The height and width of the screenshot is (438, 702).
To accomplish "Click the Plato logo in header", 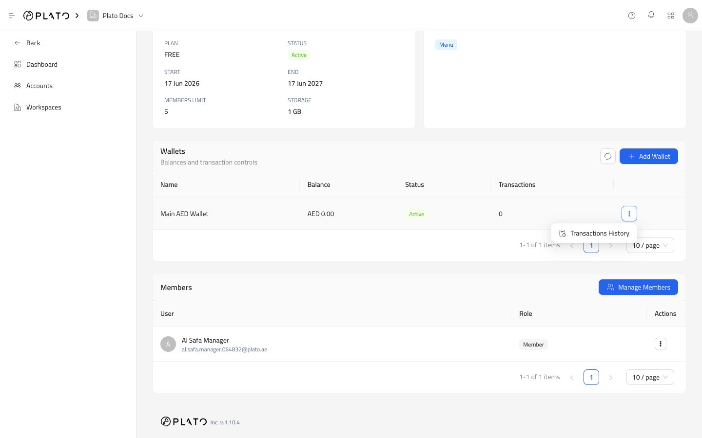I will (x=46, y=16).
